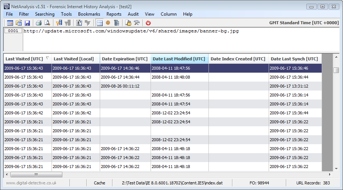Open the Reports menu
The image size is (343, 190).
click(x=114, y=14)
